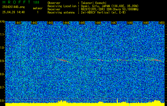Click the 1449 time marker
The image size is (167, 106).
145,23
